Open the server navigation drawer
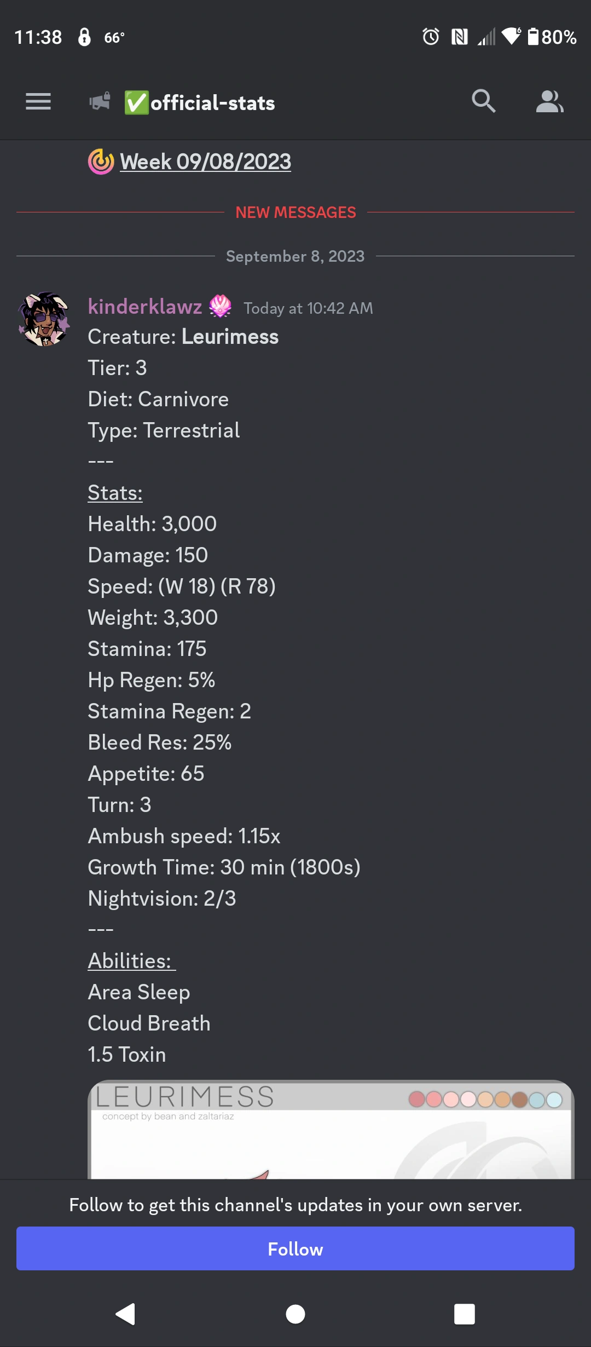This screenshot has width=591, height=1347. (38, 102)
